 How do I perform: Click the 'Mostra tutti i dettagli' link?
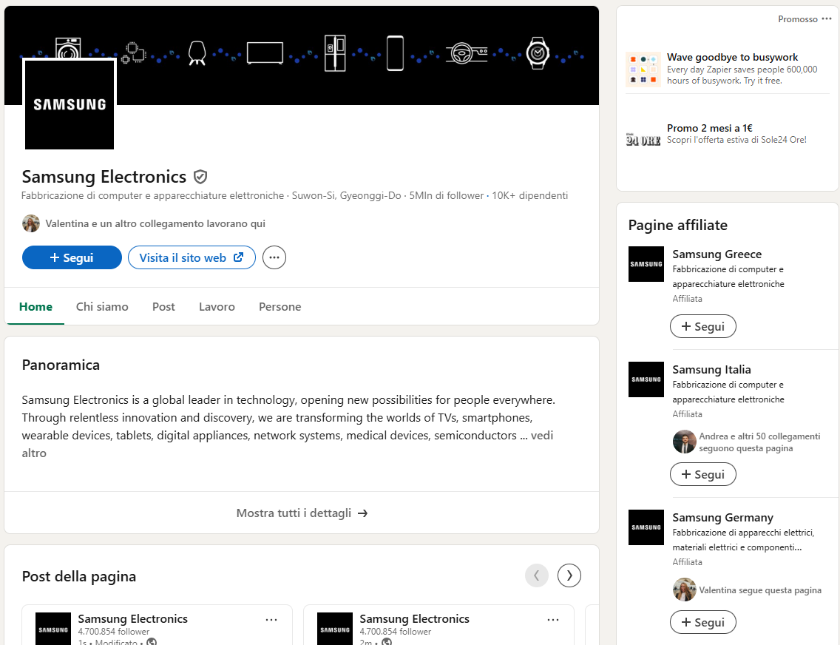302,513
